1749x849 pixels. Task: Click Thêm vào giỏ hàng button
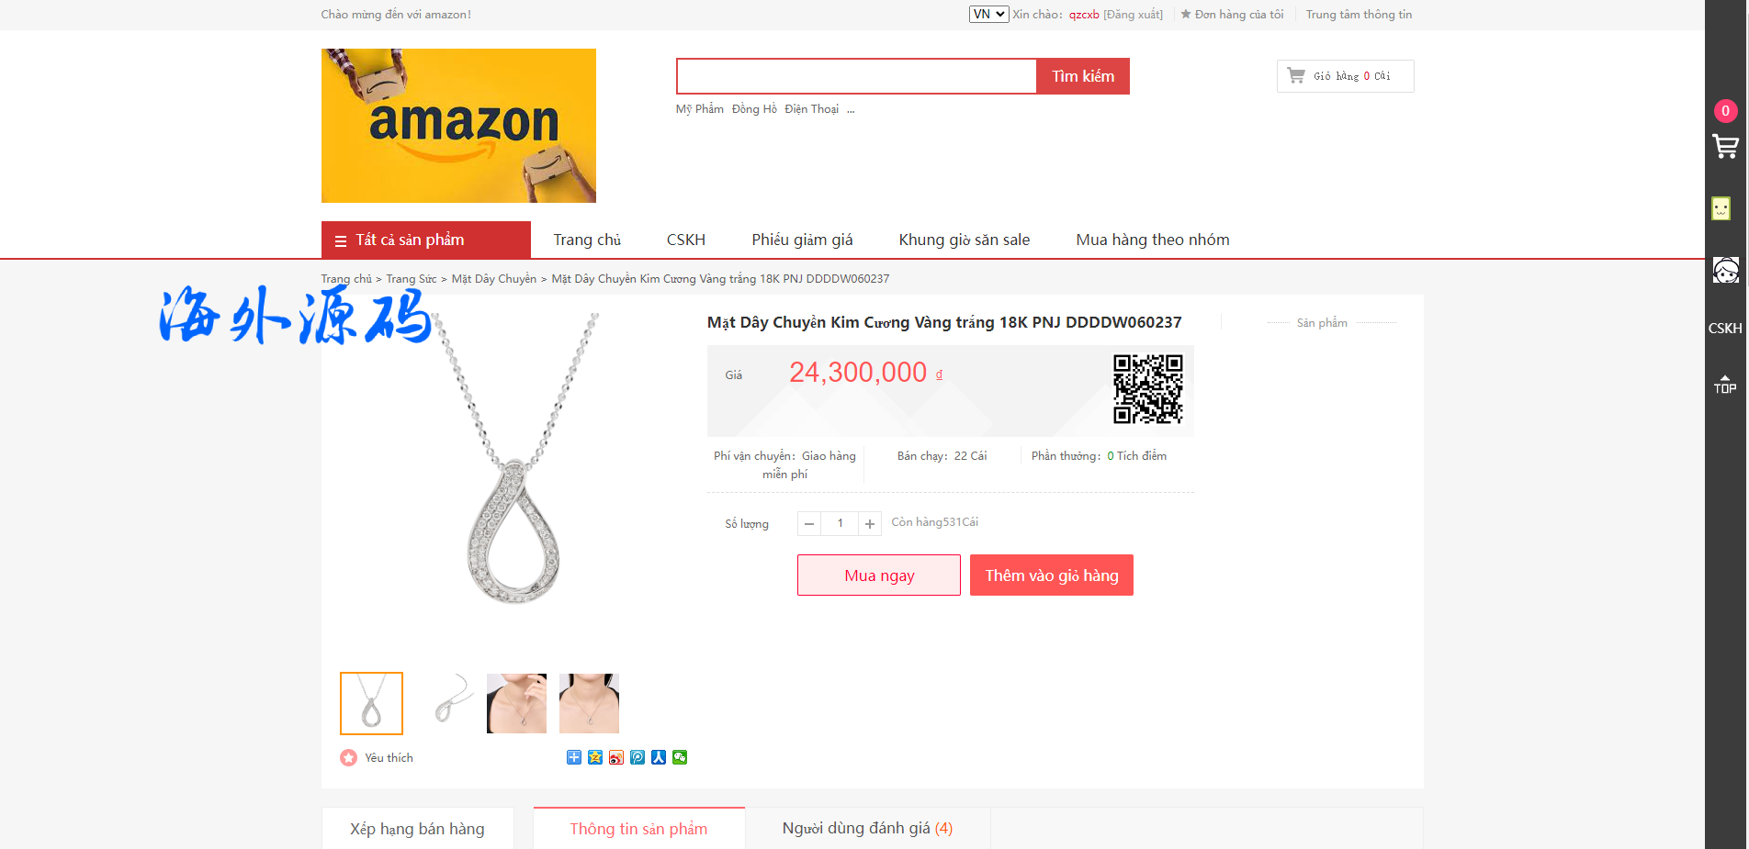1052,575
